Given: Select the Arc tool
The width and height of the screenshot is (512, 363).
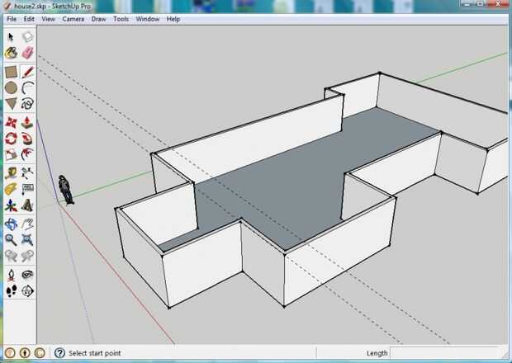Looking at the screenshot, I should [x=27, y=88].
